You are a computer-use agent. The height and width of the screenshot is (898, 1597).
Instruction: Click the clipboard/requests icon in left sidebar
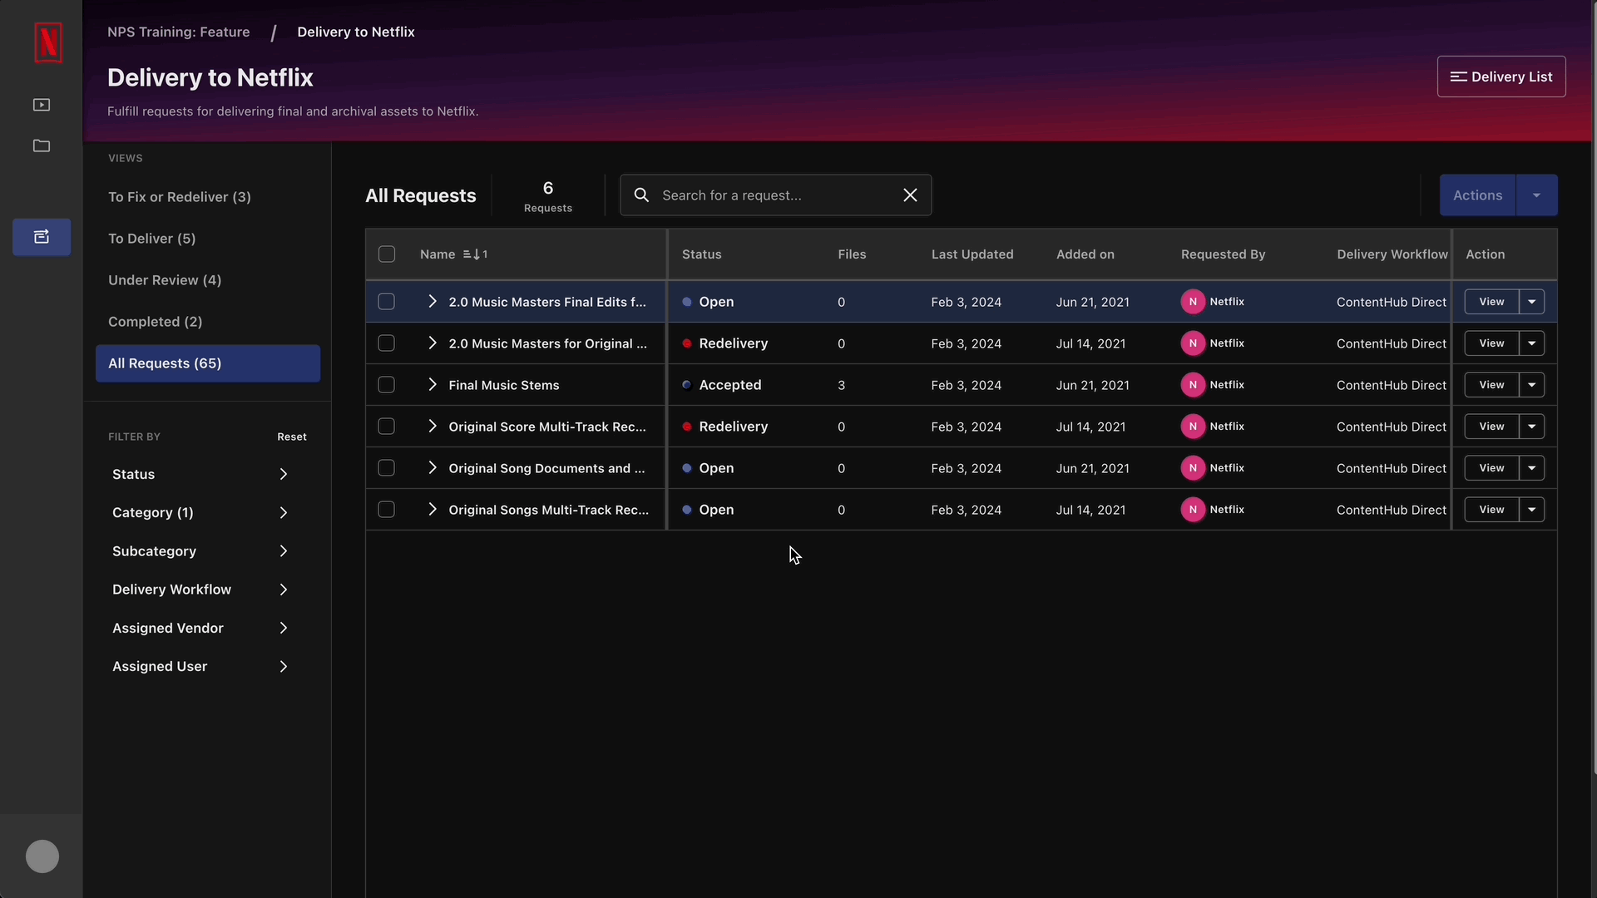pyautogui.click(x=42, y=237)
